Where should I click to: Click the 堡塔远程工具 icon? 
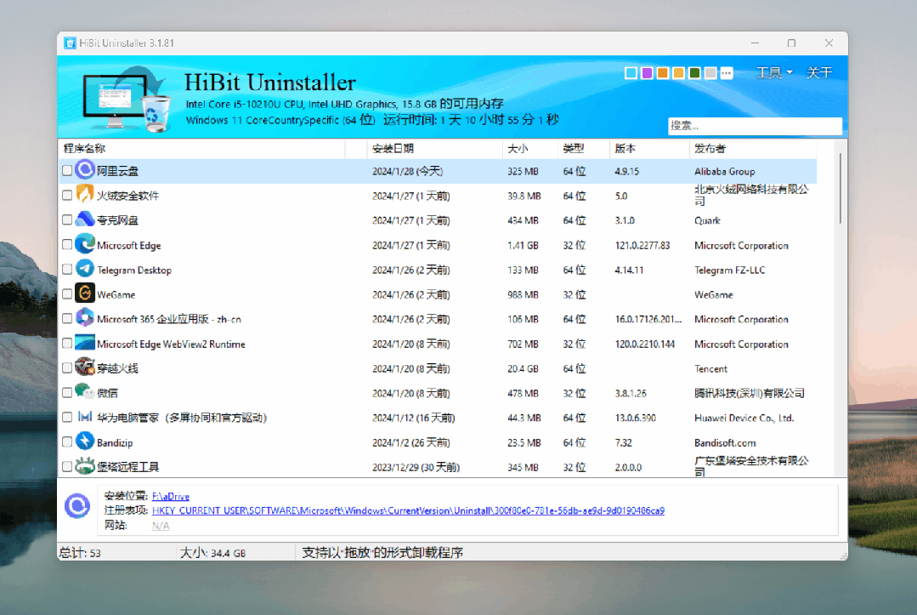pos(85,466)
